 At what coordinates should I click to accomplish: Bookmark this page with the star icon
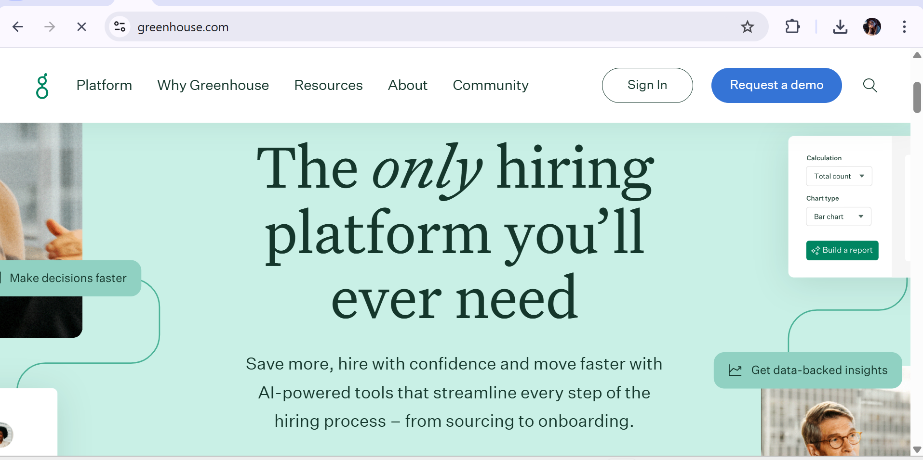(748, 27)
